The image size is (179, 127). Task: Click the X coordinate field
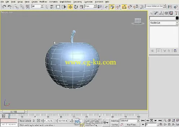48,121
